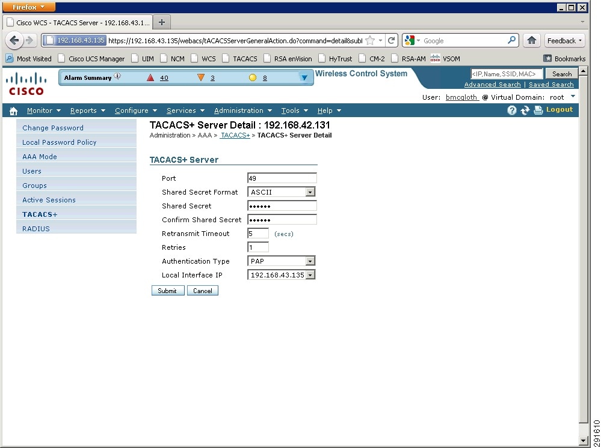Image resolution: width=601 pixels, height=448 pixels.
Task: Click the WCS Search button
Action: 562,74
